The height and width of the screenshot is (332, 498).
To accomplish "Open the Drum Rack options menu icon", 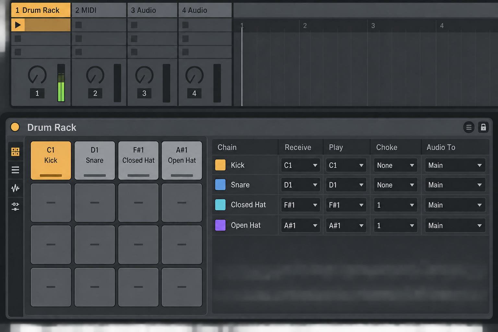I will click(469, 127).
